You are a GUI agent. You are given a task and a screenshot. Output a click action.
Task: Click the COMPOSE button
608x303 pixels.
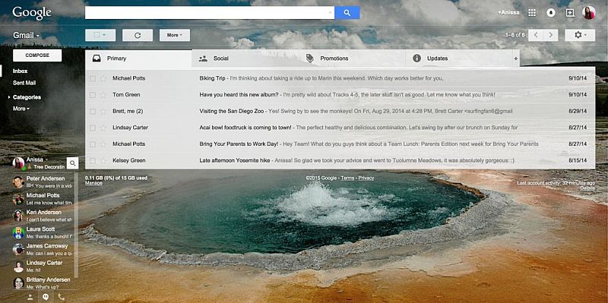[x=37, y=55]
